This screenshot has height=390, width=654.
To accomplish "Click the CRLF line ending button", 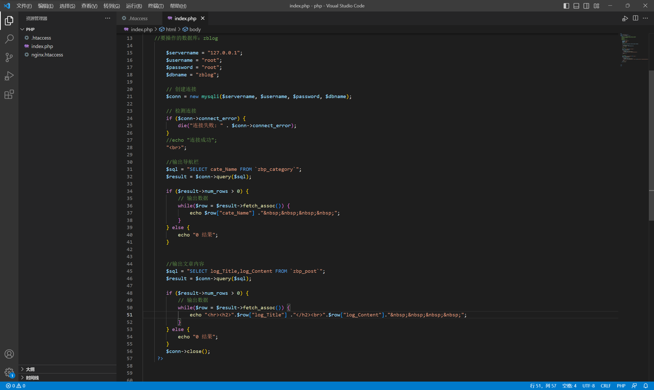I will [605, 386].
